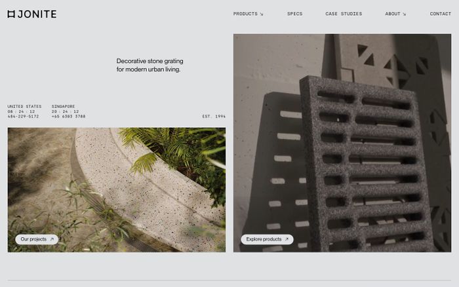Click the arrow beside Products
This screenshot has height=287, width=459.
(x=262, y=14)
